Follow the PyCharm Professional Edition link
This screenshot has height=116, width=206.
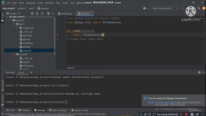pyautogui.click(x=162, y=102)
